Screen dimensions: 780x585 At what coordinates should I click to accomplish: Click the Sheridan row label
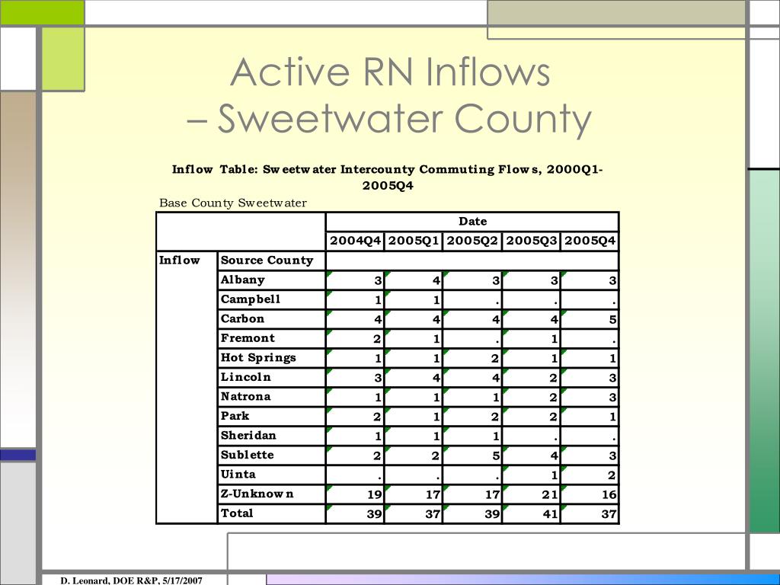click(248, 435)
